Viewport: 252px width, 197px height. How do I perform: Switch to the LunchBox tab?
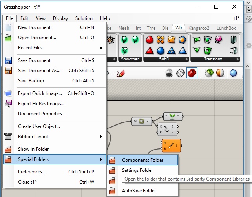pyautogui.click(x=226, y=28)
